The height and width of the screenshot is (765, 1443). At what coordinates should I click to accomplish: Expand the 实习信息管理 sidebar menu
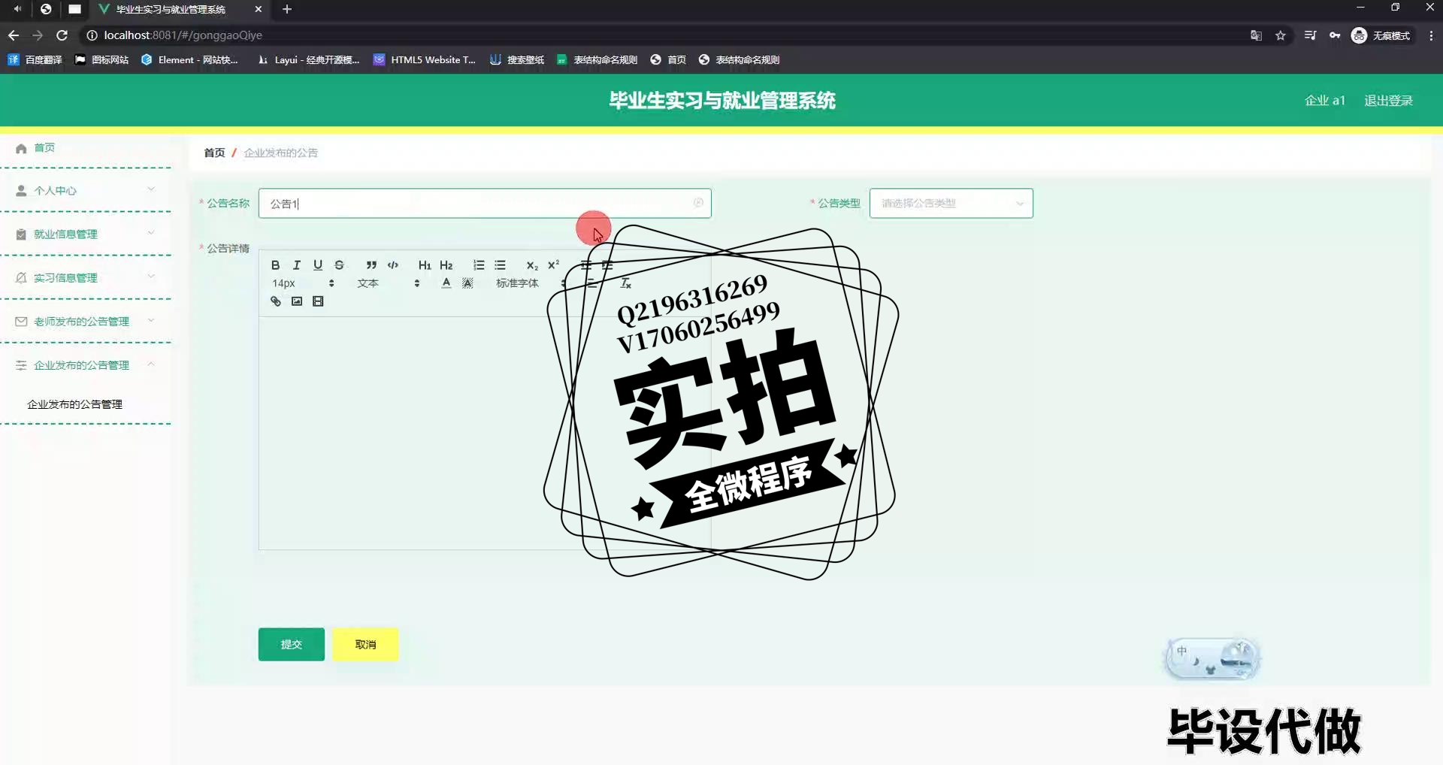click(86, 277)
